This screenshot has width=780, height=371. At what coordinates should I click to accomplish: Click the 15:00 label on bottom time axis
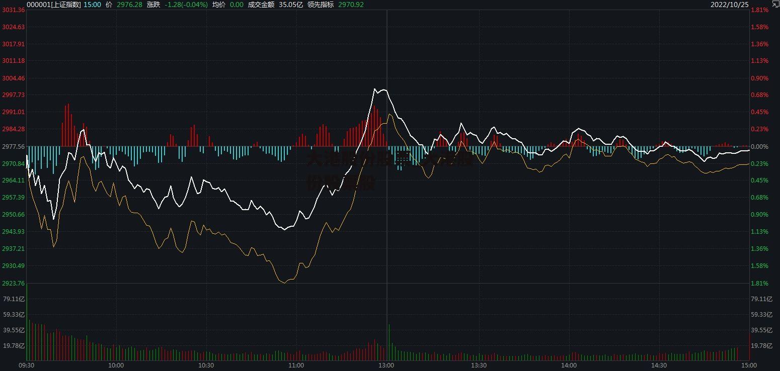point(749,365)
